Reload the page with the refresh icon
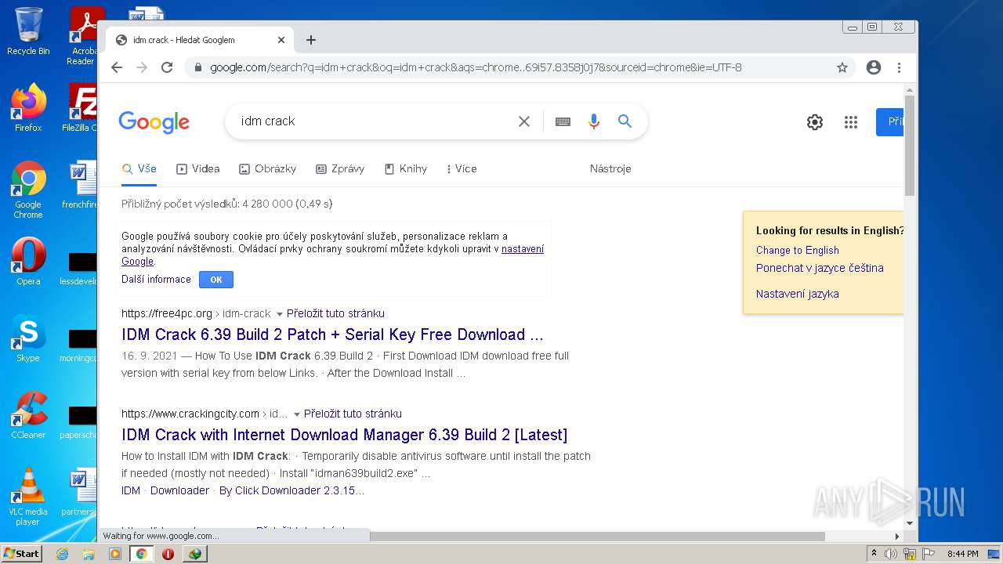 pos(167,67)
